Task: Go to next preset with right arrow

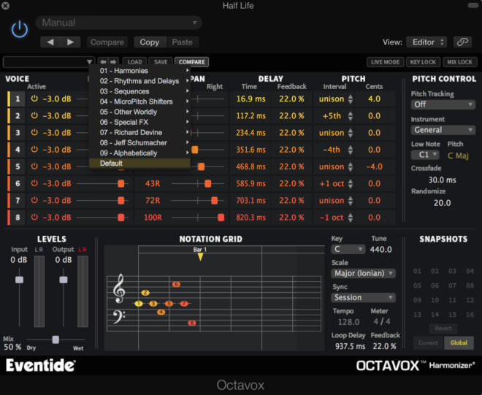Action: click(x=70, y=42)
